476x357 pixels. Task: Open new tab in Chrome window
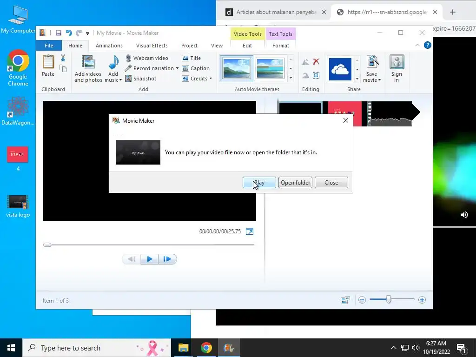[453, 12]
